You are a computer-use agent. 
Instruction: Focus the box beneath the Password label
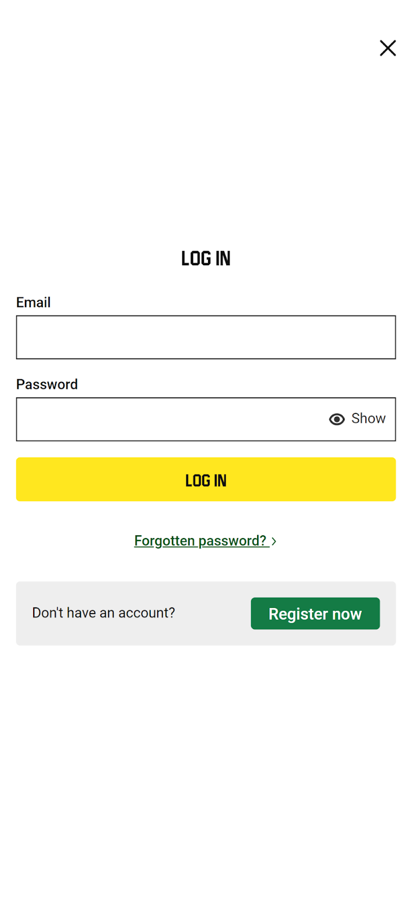pyautogui.click(x=171, y=419)
